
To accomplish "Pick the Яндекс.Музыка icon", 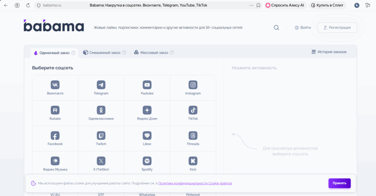I will pos(55,161).
